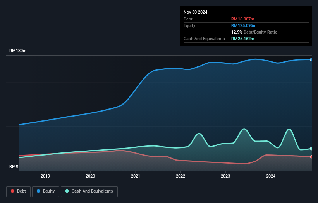
Task: Click the RM25.162m cash value
Action: point(242,39)
